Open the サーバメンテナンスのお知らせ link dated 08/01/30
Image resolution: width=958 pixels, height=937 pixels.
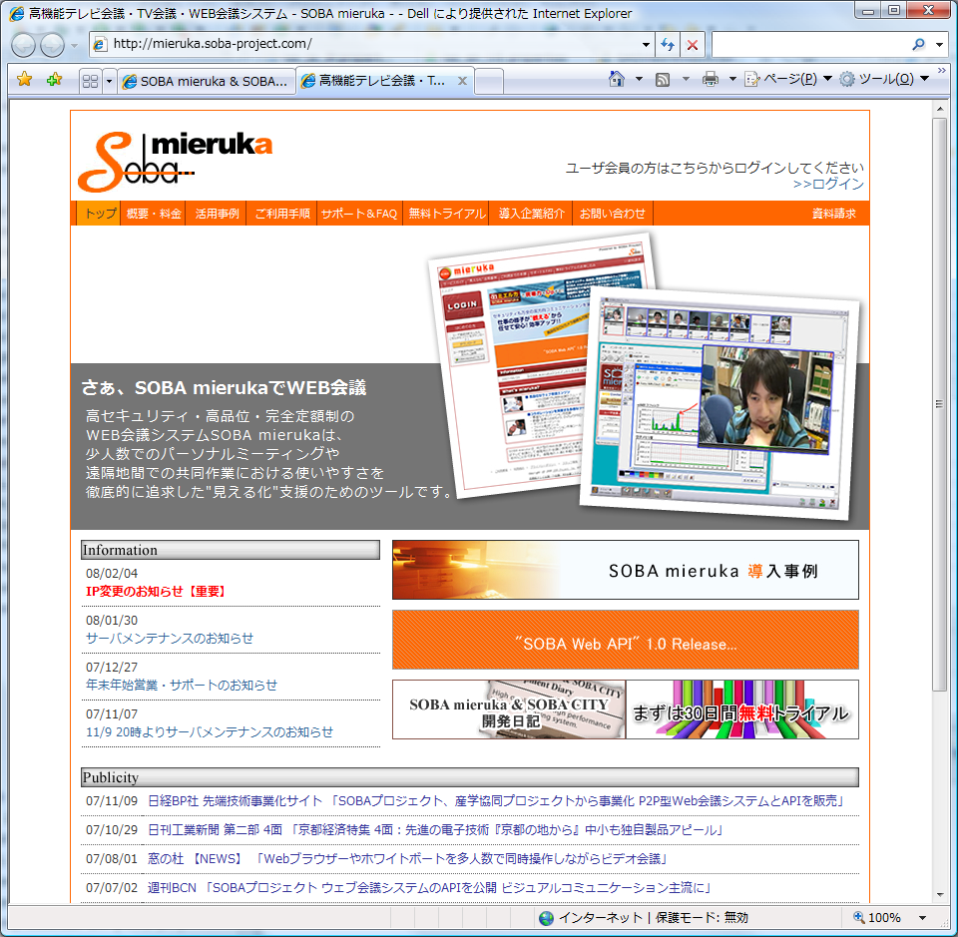170,638
